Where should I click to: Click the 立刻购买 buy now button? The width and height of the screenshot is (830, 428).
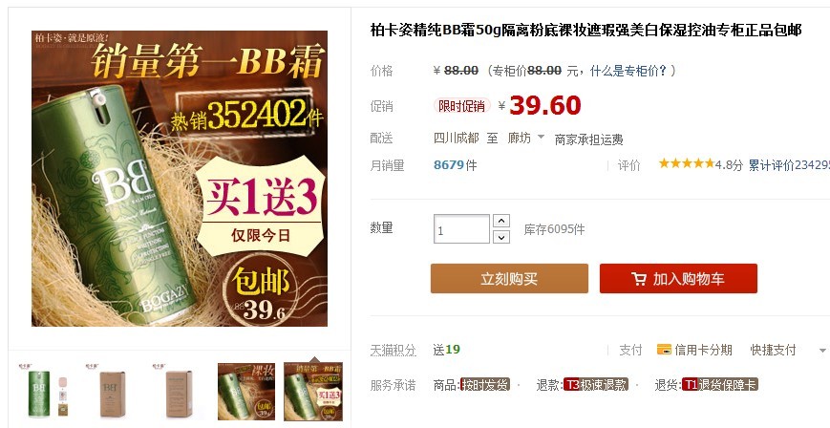(509, 279)
